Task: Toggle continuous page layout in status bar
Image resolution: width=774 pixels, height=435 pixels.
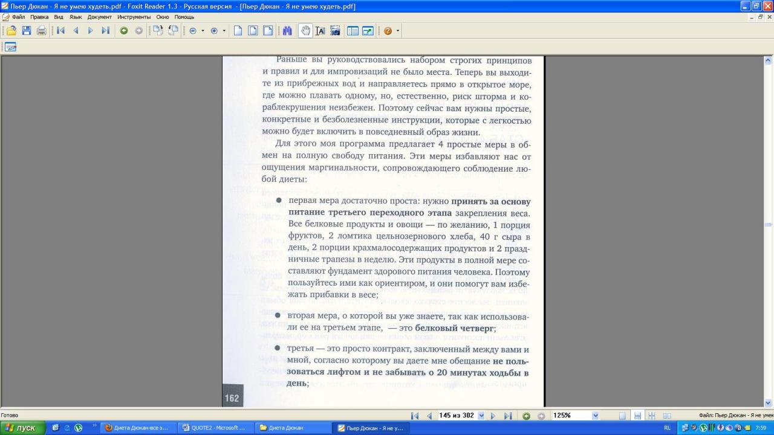Action: pyautogui.click(x=637, y=416)
